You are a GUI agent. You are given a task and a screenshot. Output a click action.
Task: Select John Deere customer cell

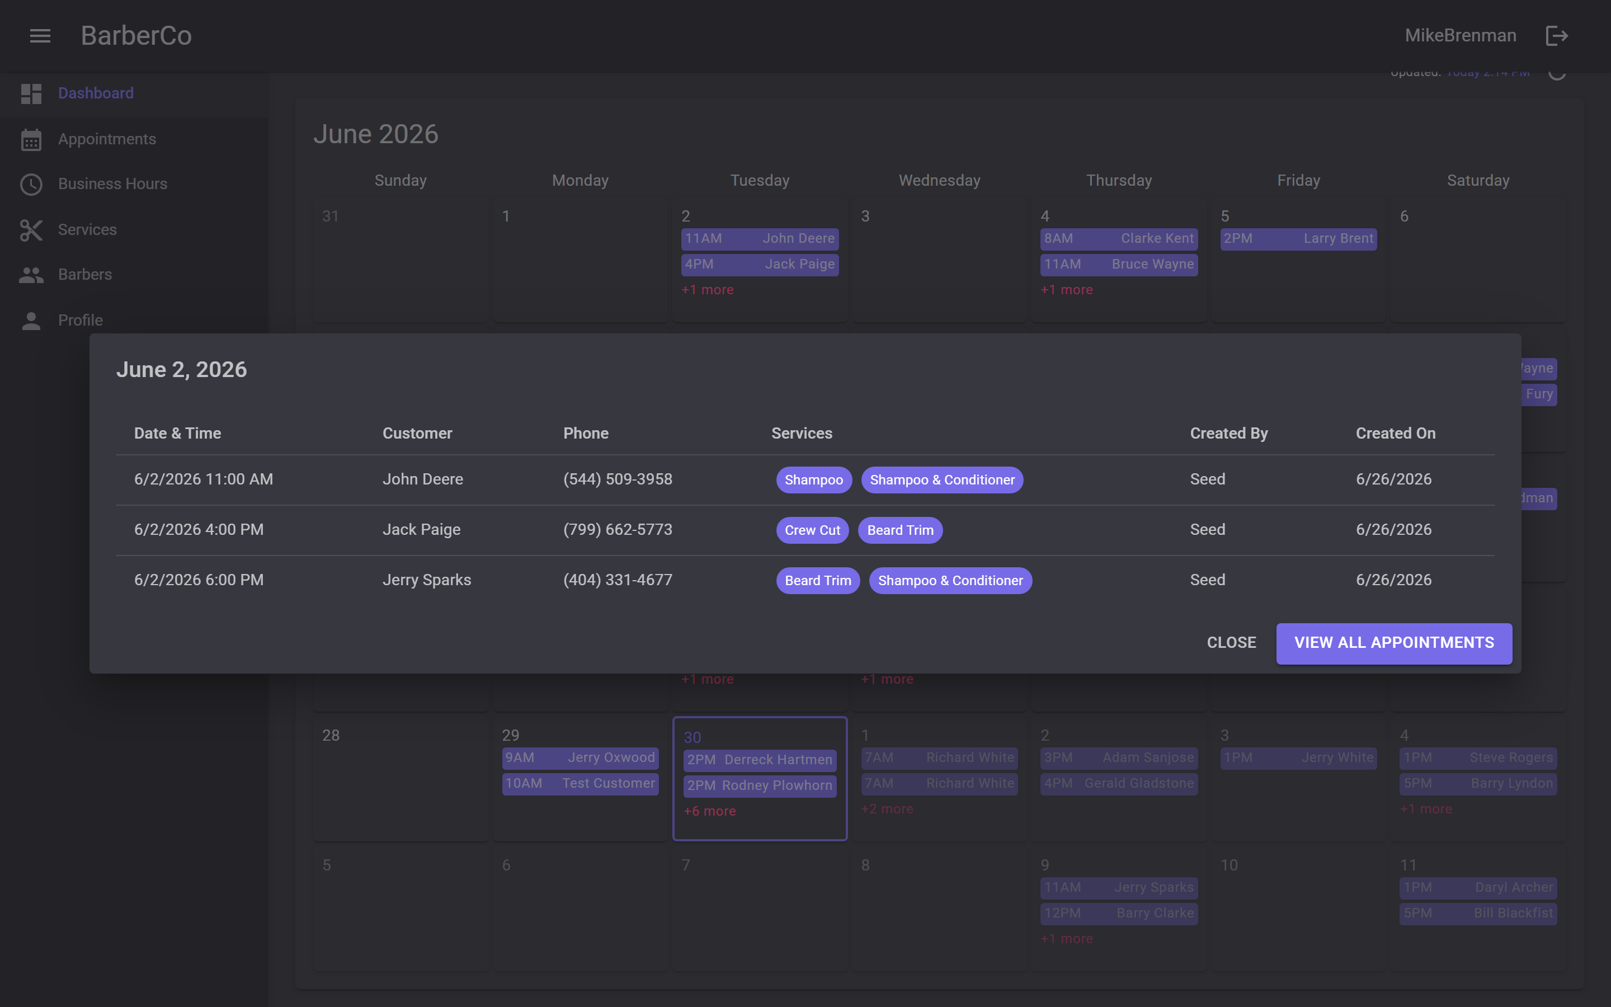coord(423,479)
